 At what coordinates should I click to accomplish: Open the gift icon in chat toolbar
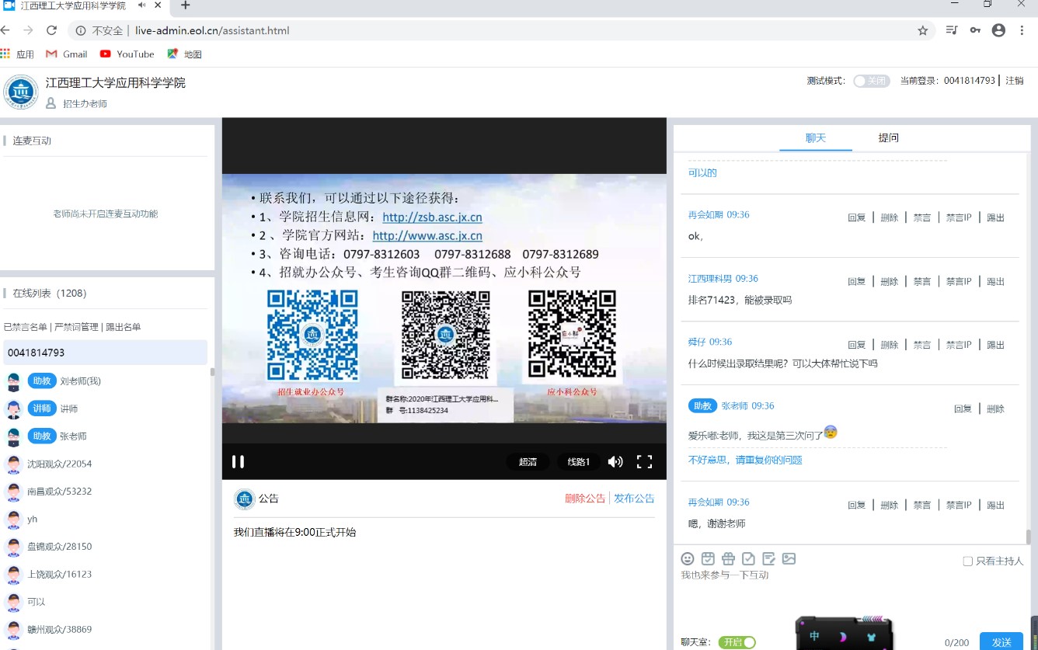coord(728,558)
